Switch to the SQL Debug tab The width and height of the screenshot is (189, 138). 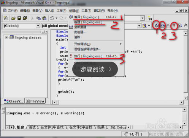118,127
